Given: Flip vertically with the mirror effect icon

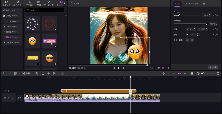Looking at the screenshot, I should [192, 40].
